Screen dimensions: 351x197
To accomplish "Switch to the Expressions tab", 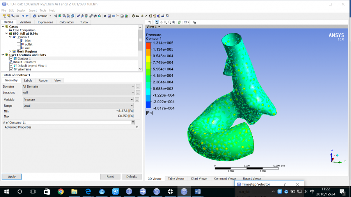I will pos(45,22).
